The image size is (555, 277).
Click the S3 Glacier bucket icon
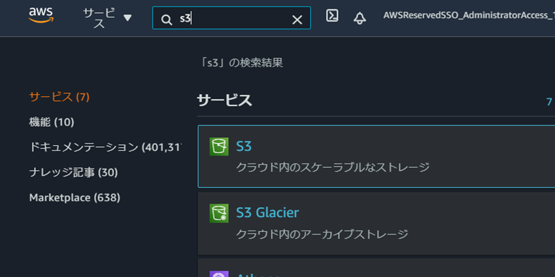point(219,213)
